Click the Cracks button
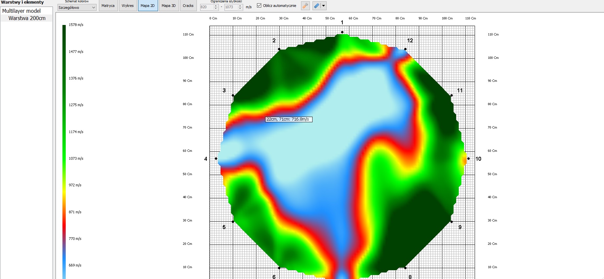This screenshot has width=604, height=279. 188,6
